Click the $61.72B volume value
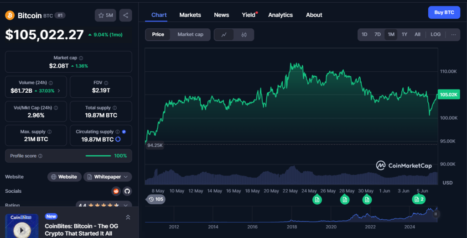This screenshot has height=238, width=467. pos(21,90)
